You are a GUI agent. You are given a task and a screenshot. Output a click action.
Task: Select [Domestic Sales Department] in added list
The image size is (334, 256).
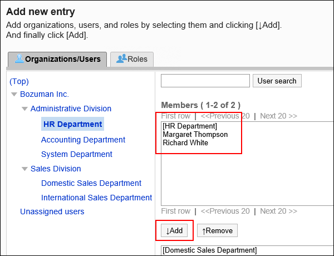point(210,250)
